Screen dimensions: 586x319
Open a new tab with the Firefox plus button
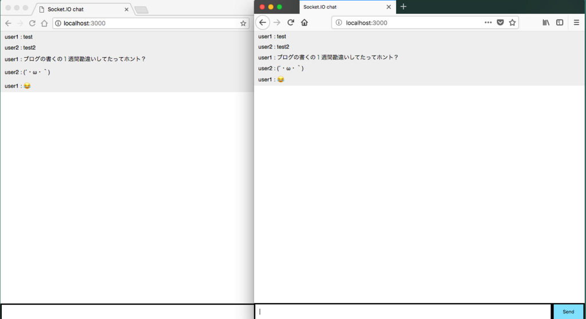click(403, 6)
